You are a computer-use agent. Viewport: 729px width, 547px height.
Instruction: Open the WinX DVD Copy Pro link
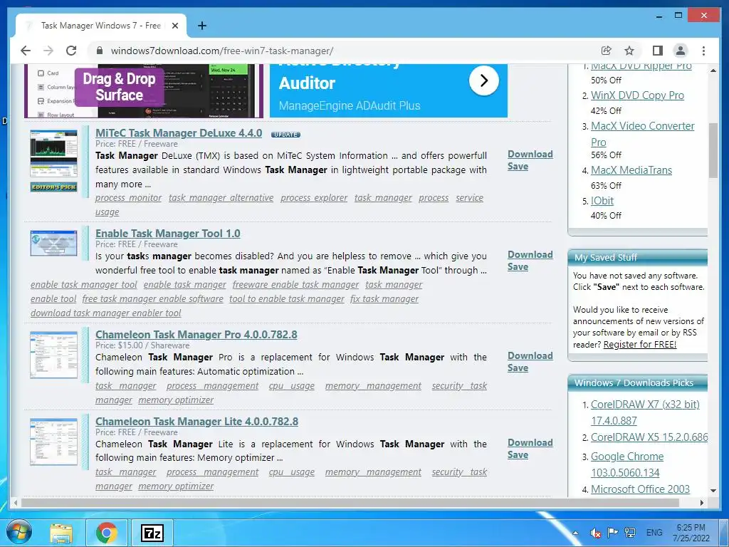[637, 95]
